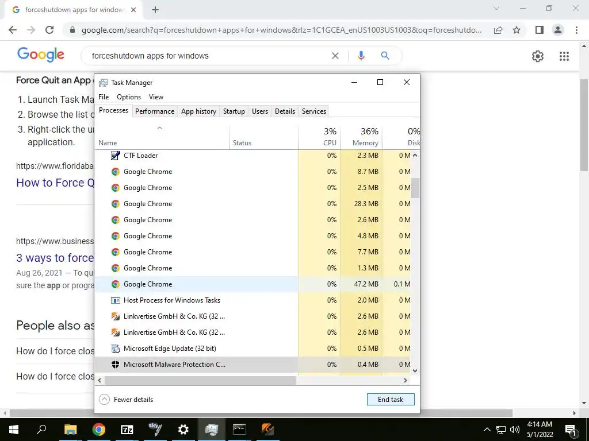Image resolution: width=589 pixels, height=441 pixels.
Task: Open the File menu in Task Manager
Action: tap(104, 96)
